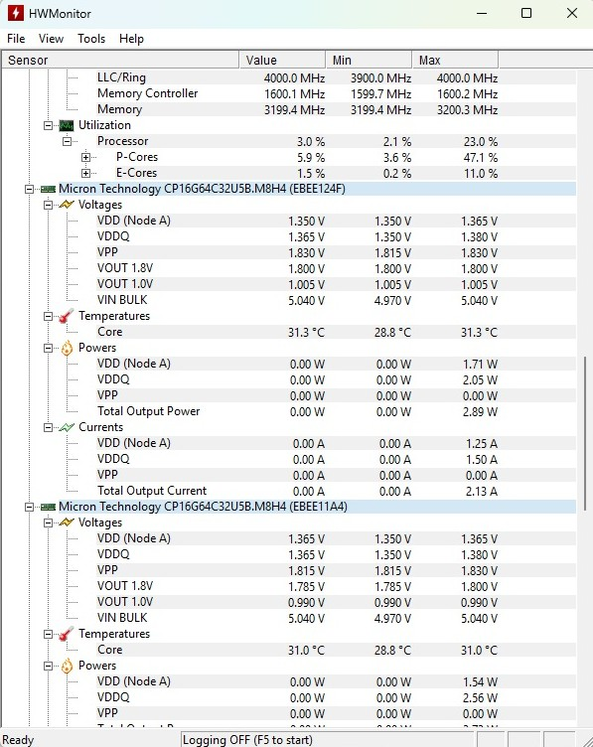Click the Currents green graph icon

[x=67, y=427]
